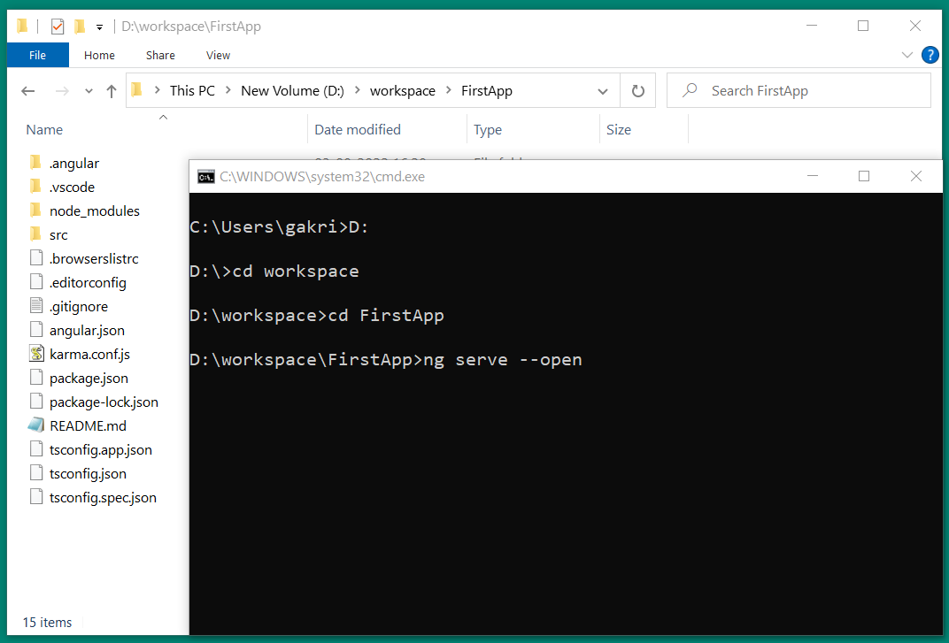Click the Back navigation arrow

(28, 91)
